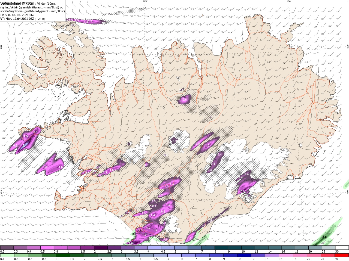Pick the pale mint 0.1 swatch in the lower scale

(x=7, y=255)
